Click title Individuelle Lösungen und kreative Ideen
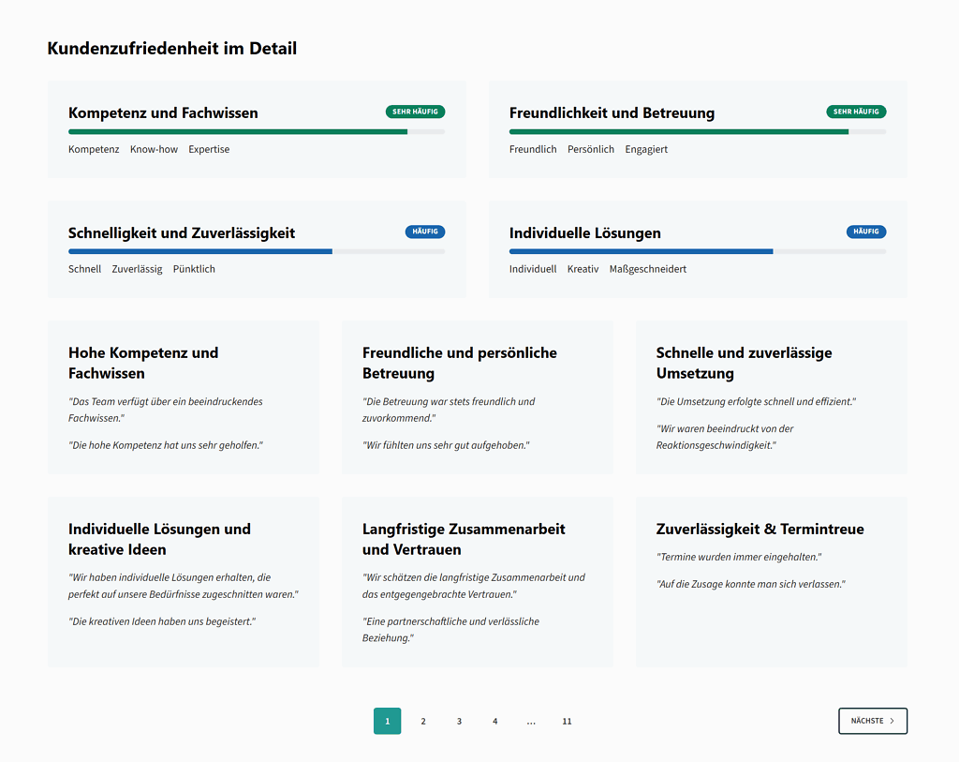The width and height of the screenshot is (959, 762). point(159,539)
